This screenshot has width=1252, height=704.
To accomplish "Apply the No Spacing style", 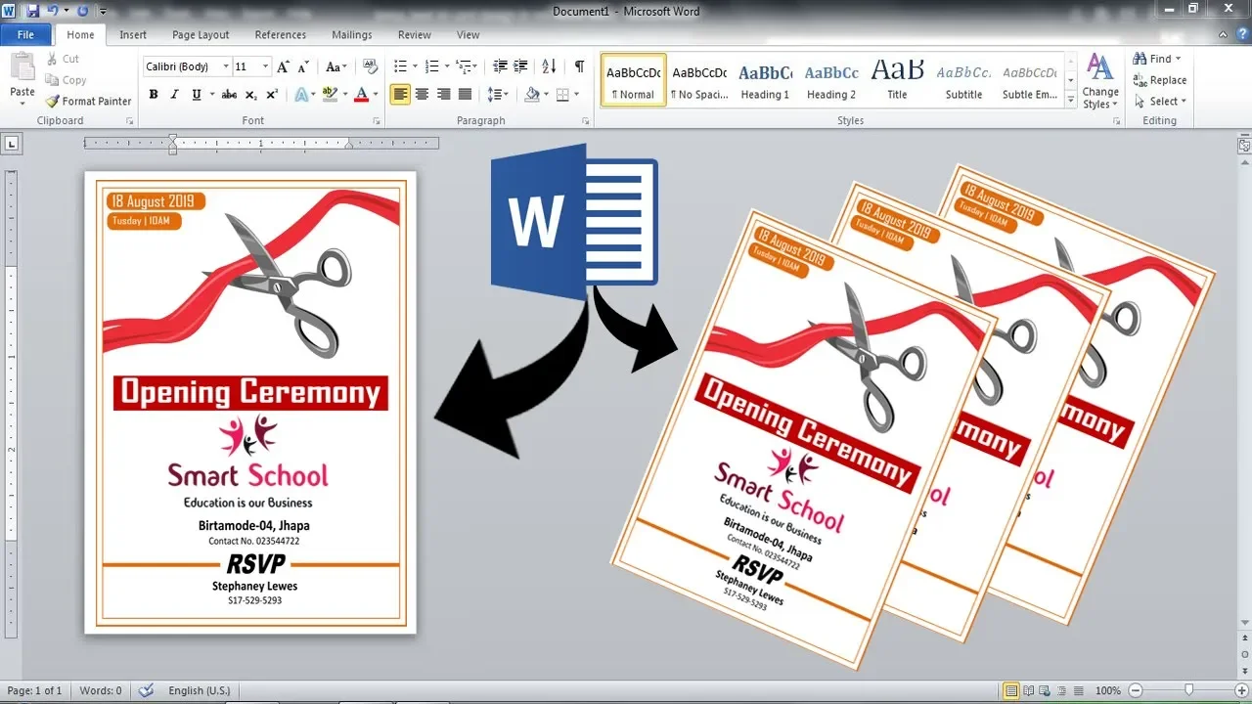I will pos(699,80).
